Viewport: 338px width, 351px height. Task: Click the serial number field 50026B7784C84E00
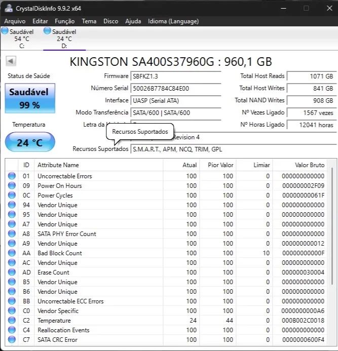pyautogui.click(x=176, y=89)
